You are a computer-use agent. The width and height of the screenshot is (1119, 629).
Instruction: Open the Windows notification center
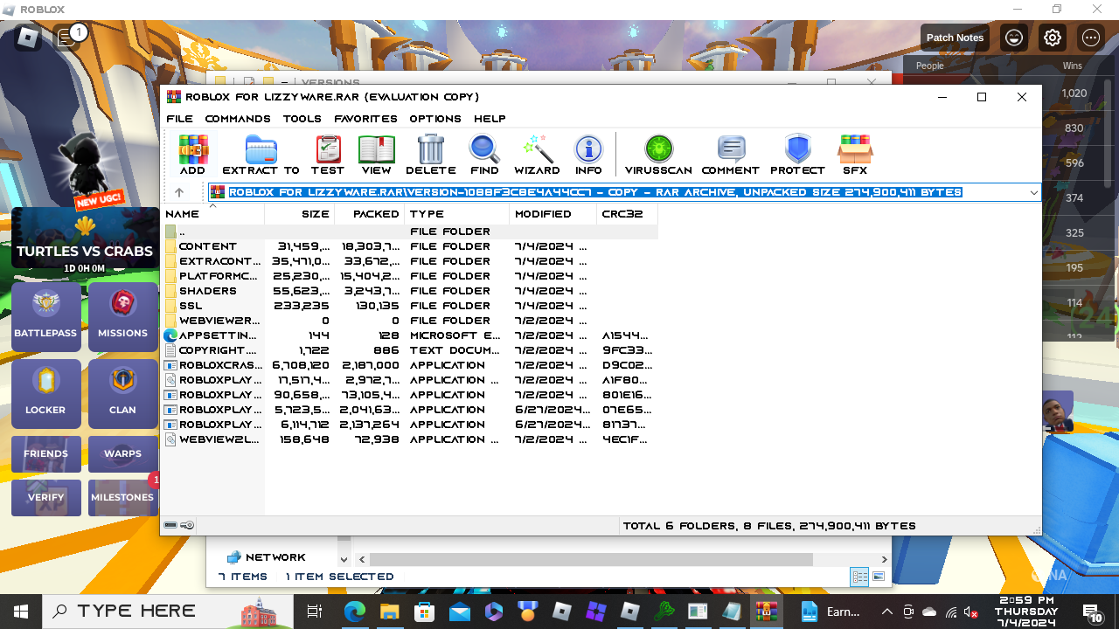(1092, 612)
